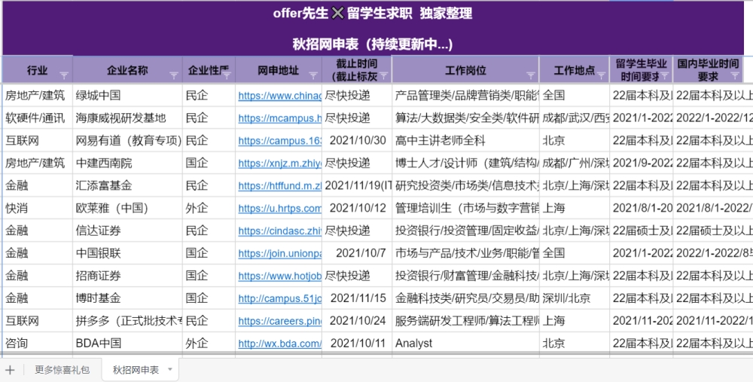Switch to the 更多惊喜礼包 sheet tab
753x382 pixels.
click(x=62, y=370)
